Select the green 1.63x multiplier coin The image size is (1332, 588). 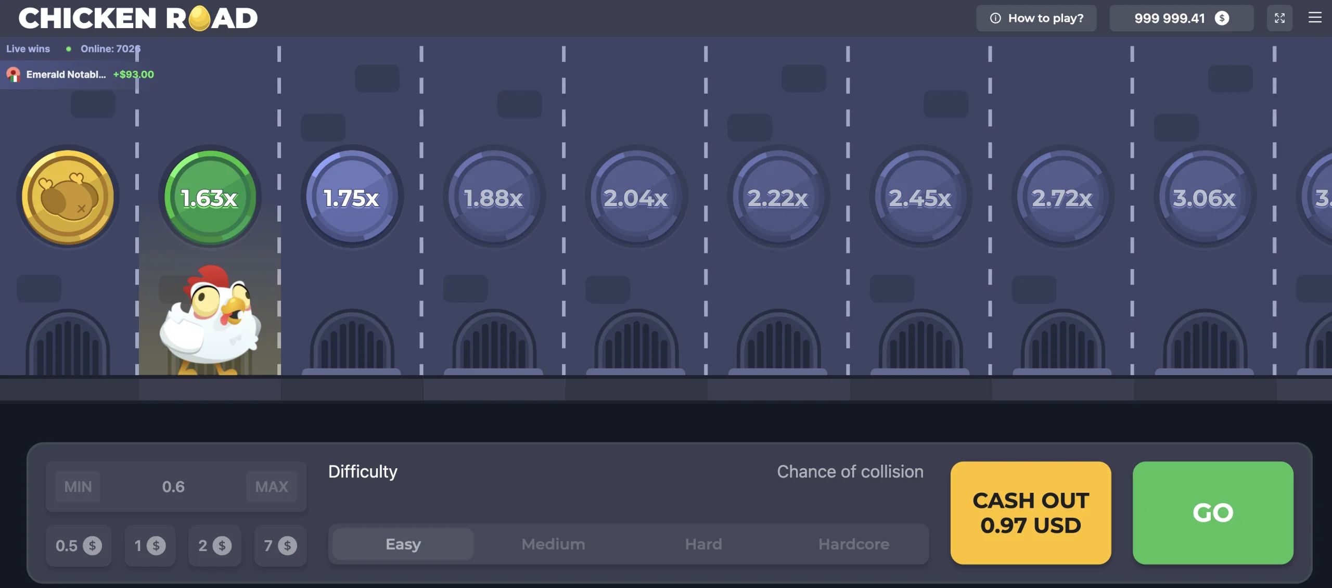click(x=210, y=197)
